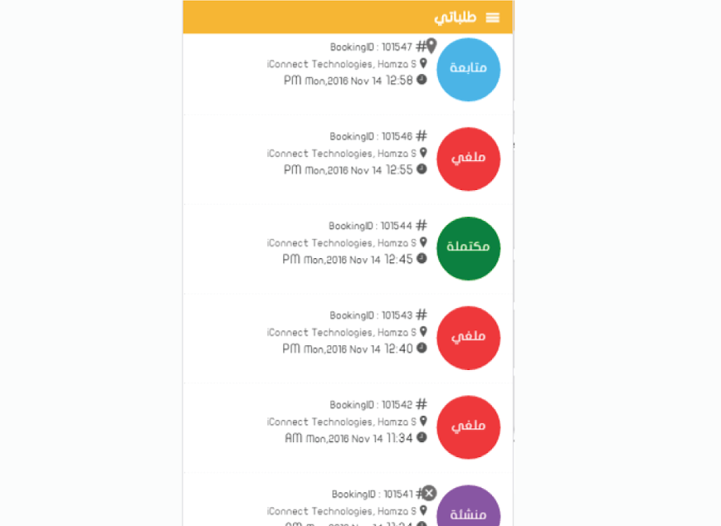Tap the red cancelled circle for booking 101543
This screenshot has width=721, height=526.
[x=468, y=338]
